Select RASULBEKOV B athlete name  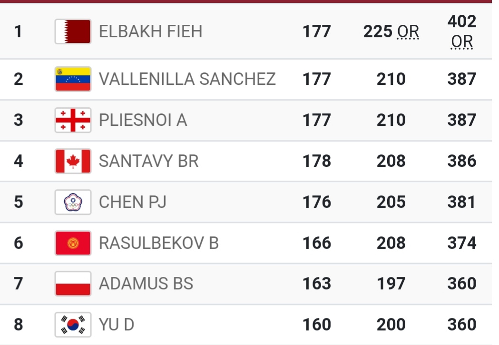pos(158,243)
